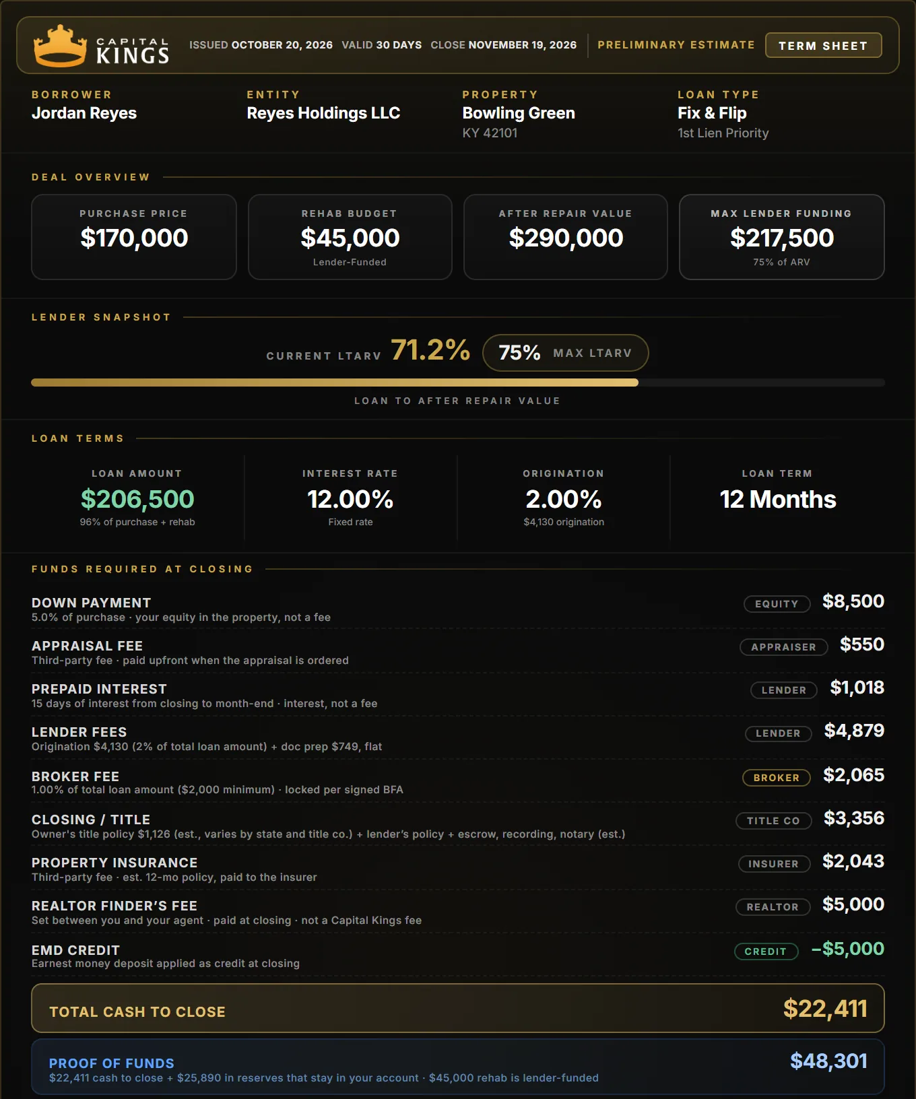
Task: Select the Rehab Budget $45,000 card
Action: pos(350,237)
